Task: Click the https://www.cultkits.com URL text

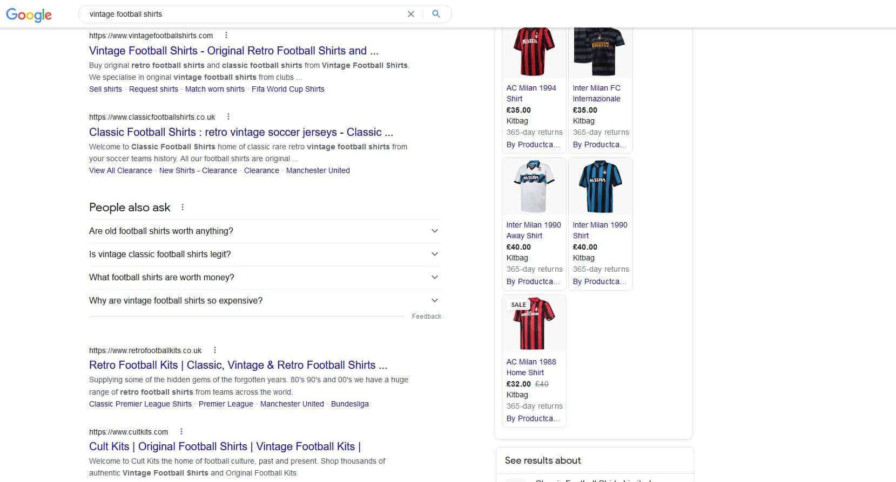Action: pyautogui.click(x=129, y=432)
